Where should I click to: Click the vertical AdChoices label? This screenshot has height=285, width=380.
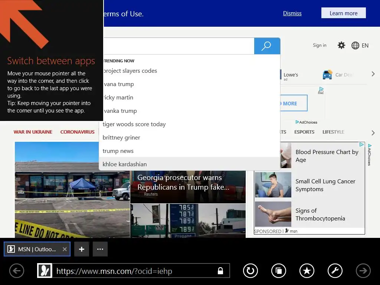pyautogui.click(x=369, y=155)
